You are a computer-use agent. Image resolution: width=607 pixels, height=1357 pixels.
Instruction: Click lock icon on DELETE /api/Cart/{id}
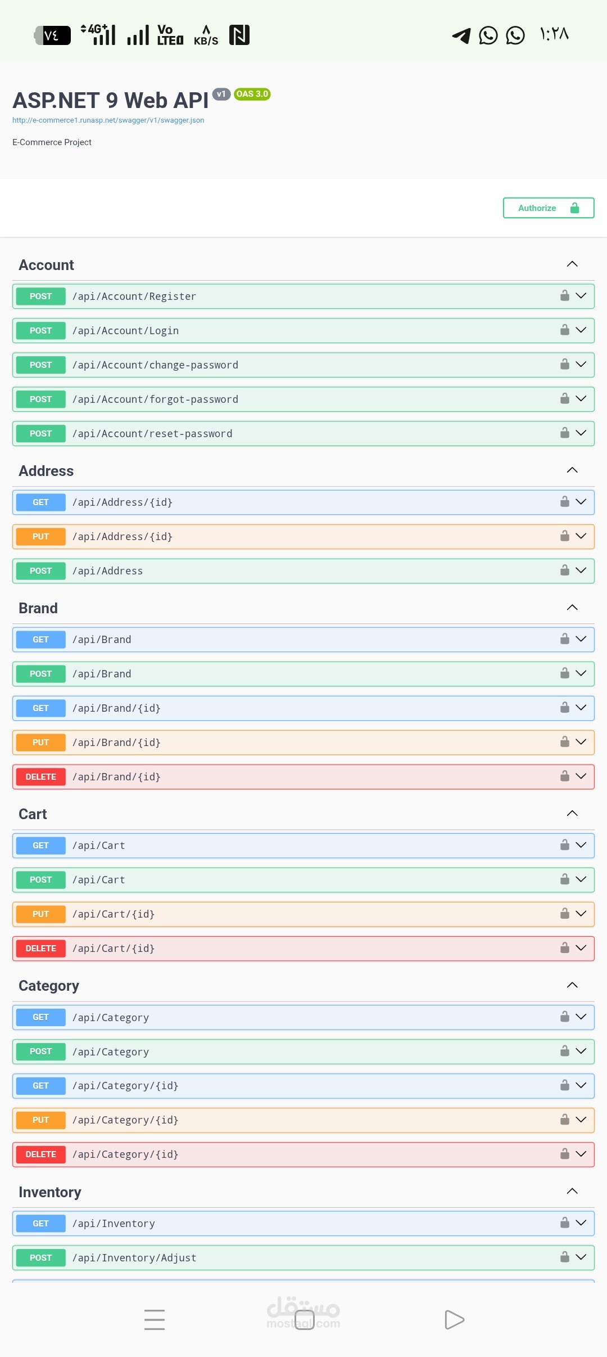(565, 947)
